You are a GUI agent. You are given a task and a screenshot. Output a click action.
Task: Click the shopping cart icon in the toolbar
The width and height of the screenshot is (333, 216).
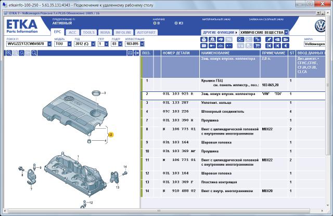[x=257, y=46]
